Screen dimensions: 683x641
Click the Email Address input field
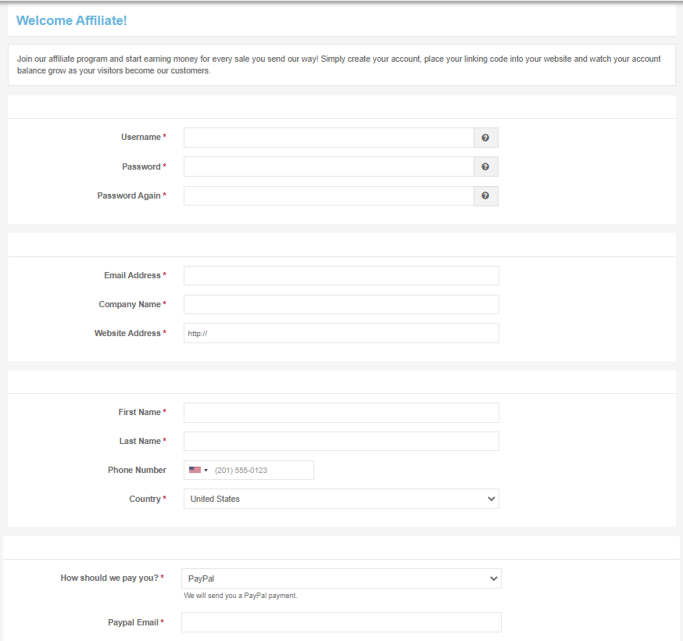341,276
